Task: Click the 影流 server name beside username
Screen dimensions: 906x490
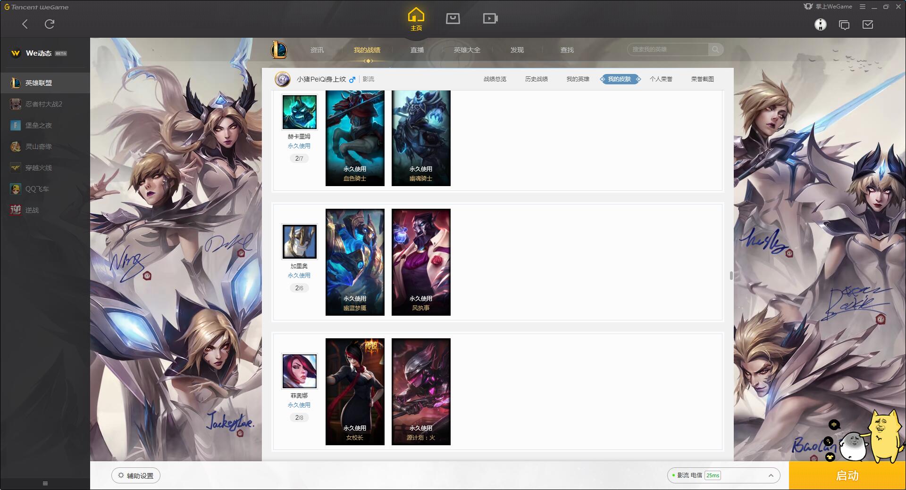Action: (369, 79)
